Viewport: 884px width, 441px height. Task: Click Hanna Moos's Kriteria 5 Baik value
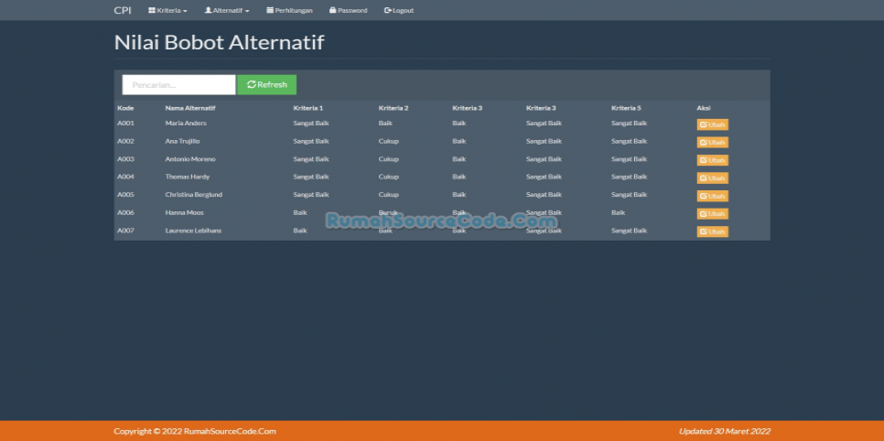pos(618,212)
